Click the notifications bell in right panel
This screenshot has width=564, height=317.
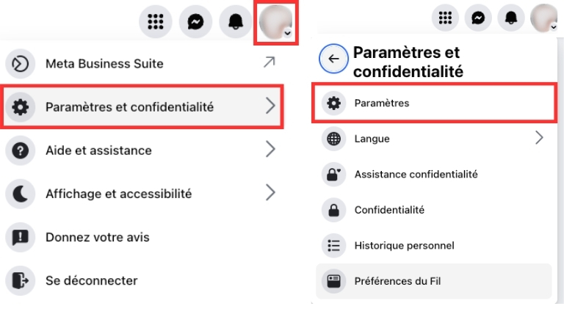(x=512, y=17)
